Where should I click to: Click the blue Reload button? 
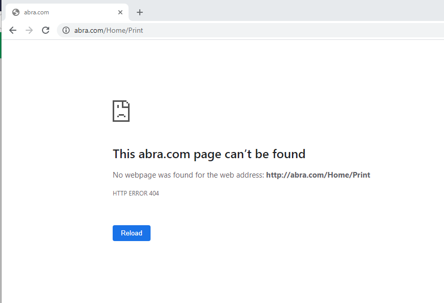[132, 233]
